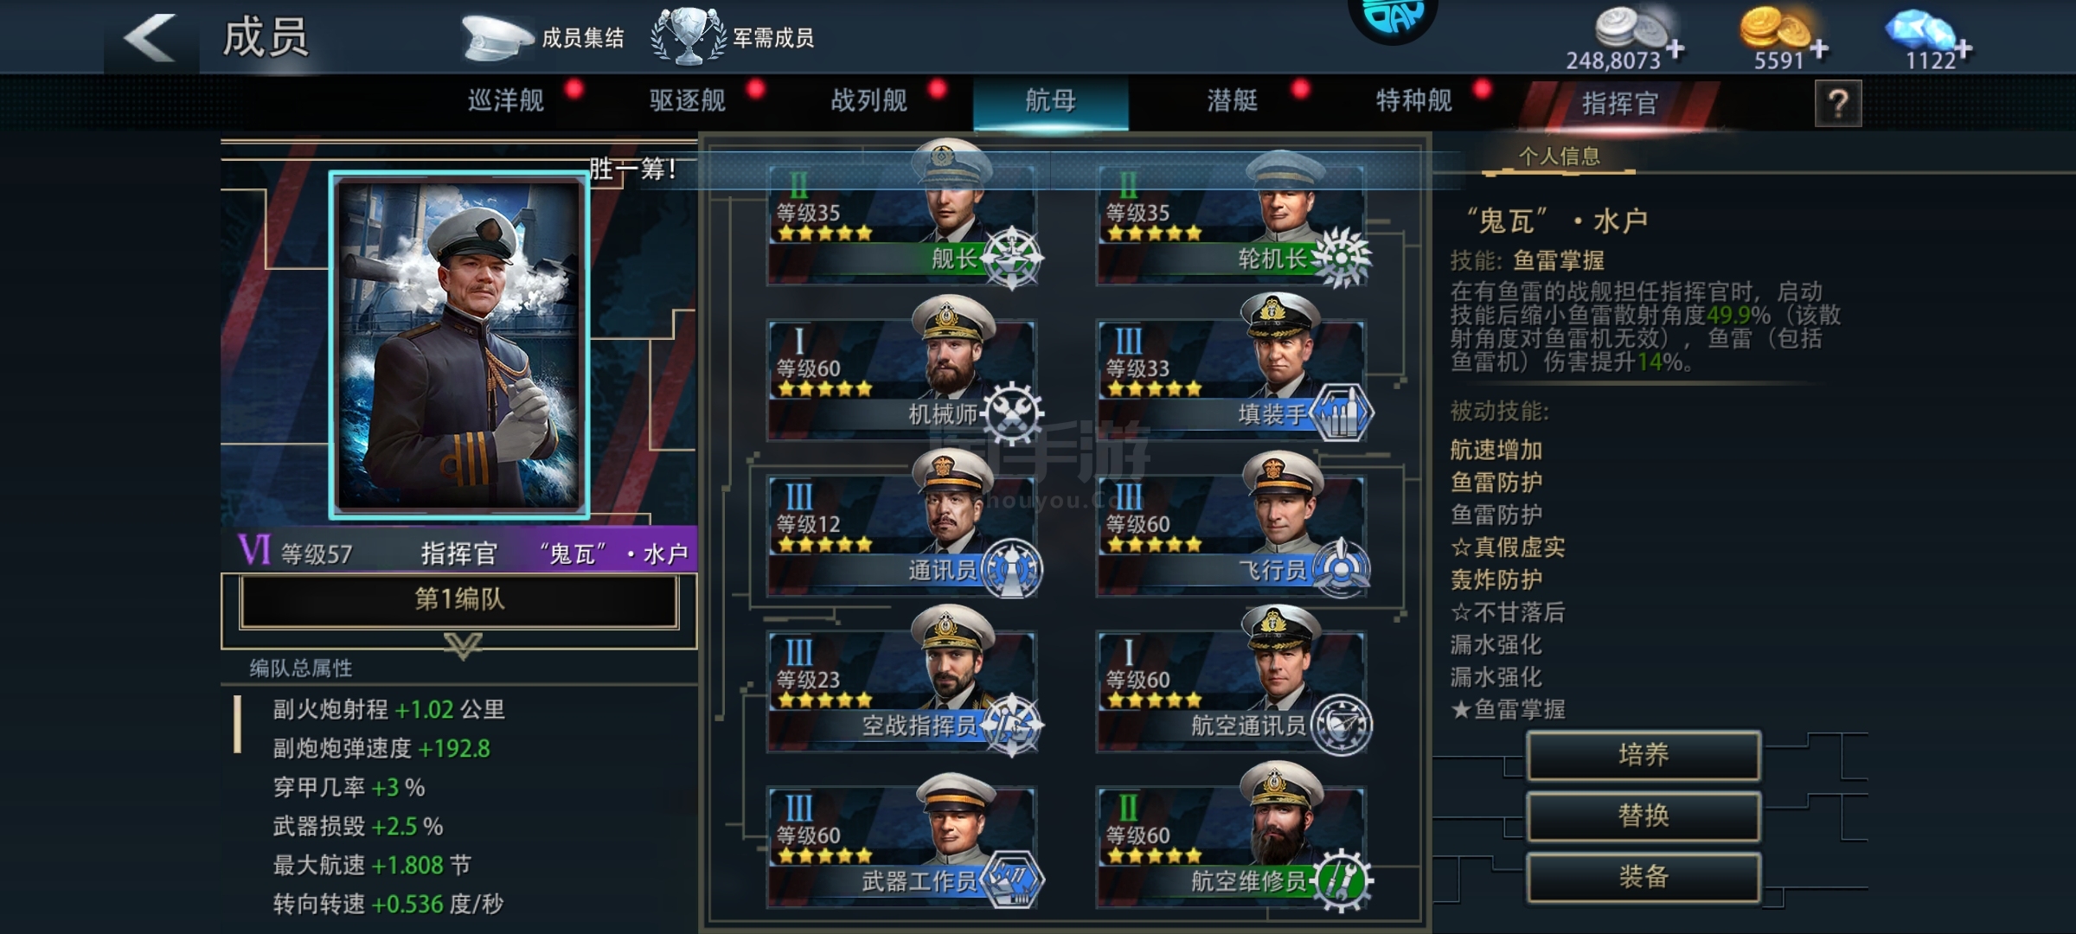
Task: Switch to the 潜艇 tab
Action: [x=1233, y=101]
